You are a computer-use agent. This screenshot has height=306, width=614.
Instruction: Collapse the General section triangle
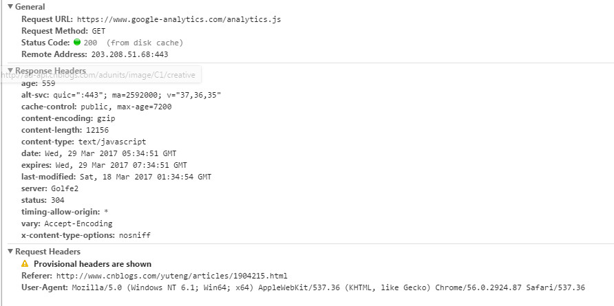coord(10,7)
